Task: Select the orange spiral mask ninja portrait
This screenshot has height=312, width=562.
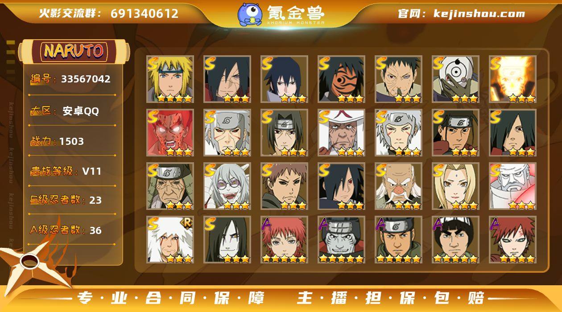Action: point(341,79)
